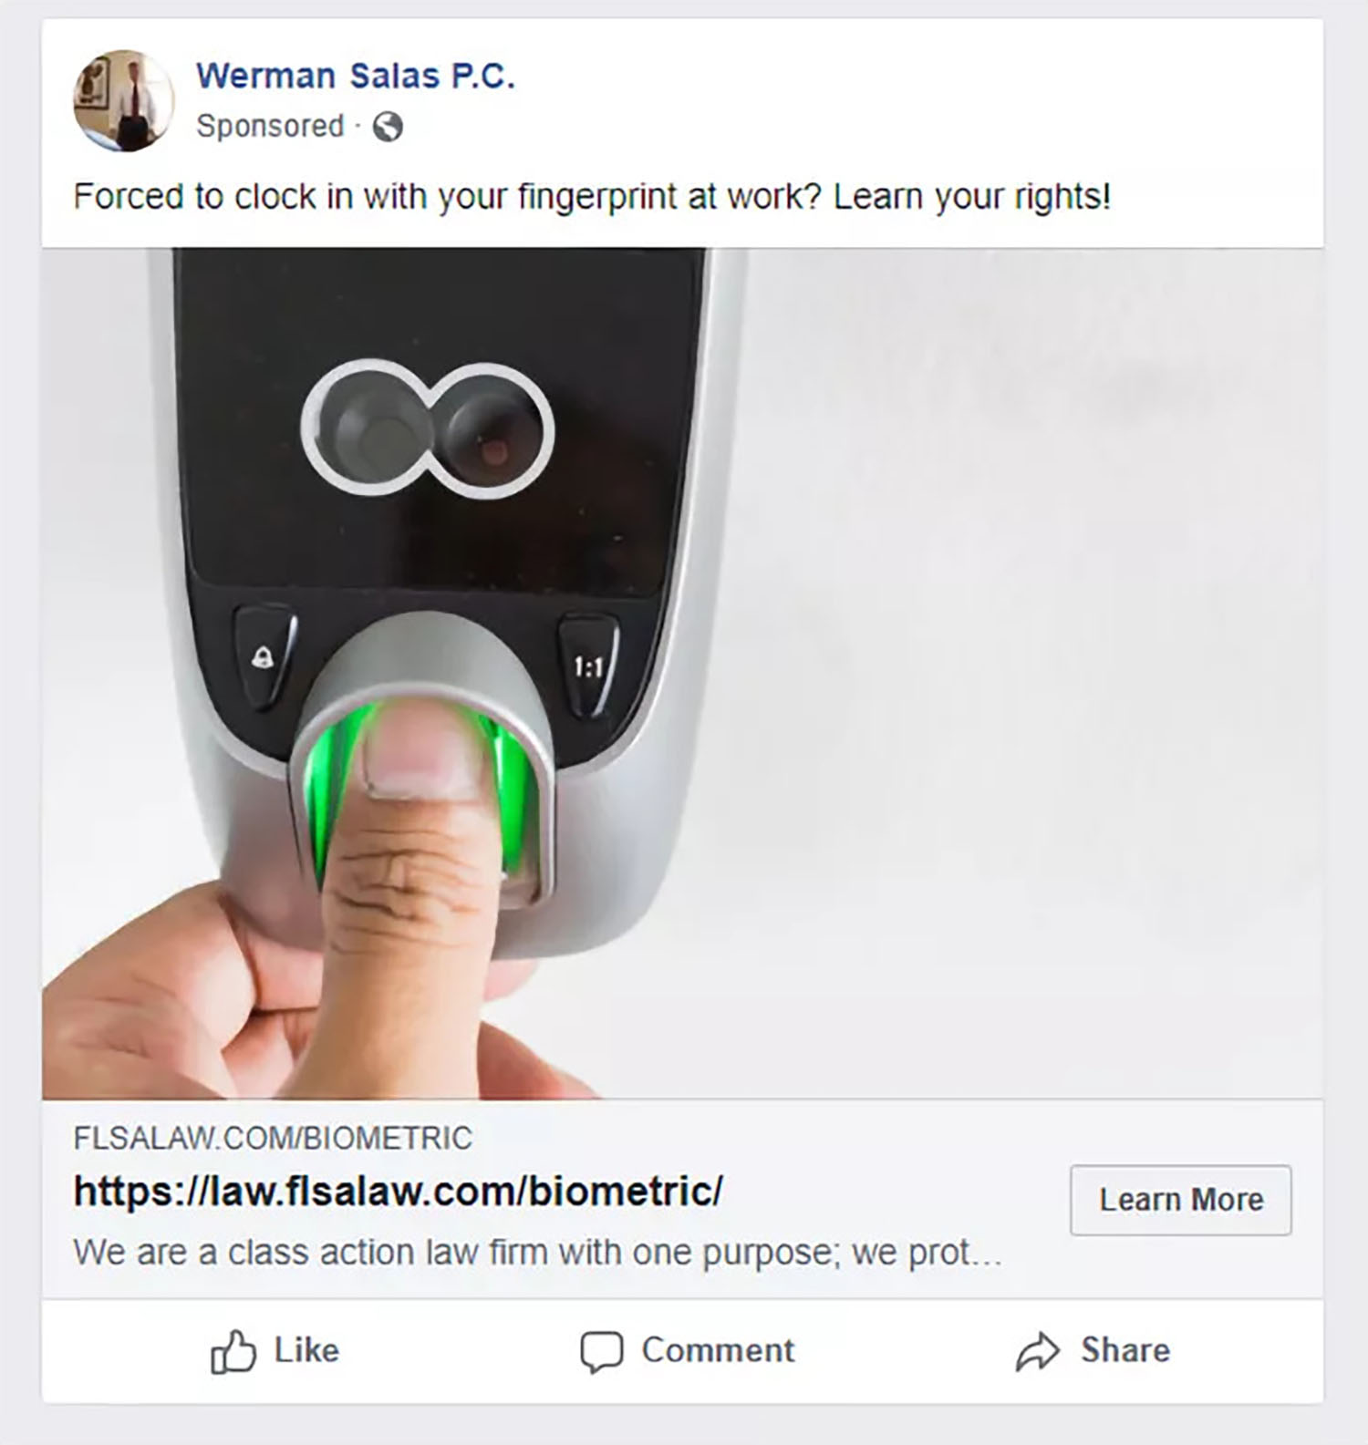This screenshot has height=1445, width=1368.
Task: Click the ad caption about clocking in
Action: point(591,193)
